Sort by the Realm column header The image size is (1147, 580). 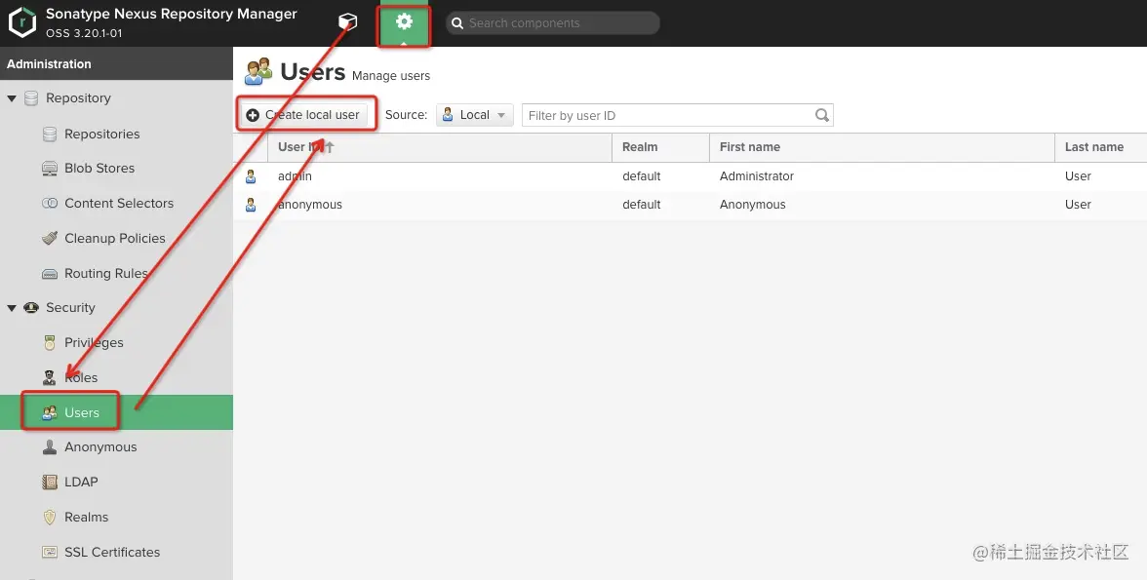click(660, 147)
